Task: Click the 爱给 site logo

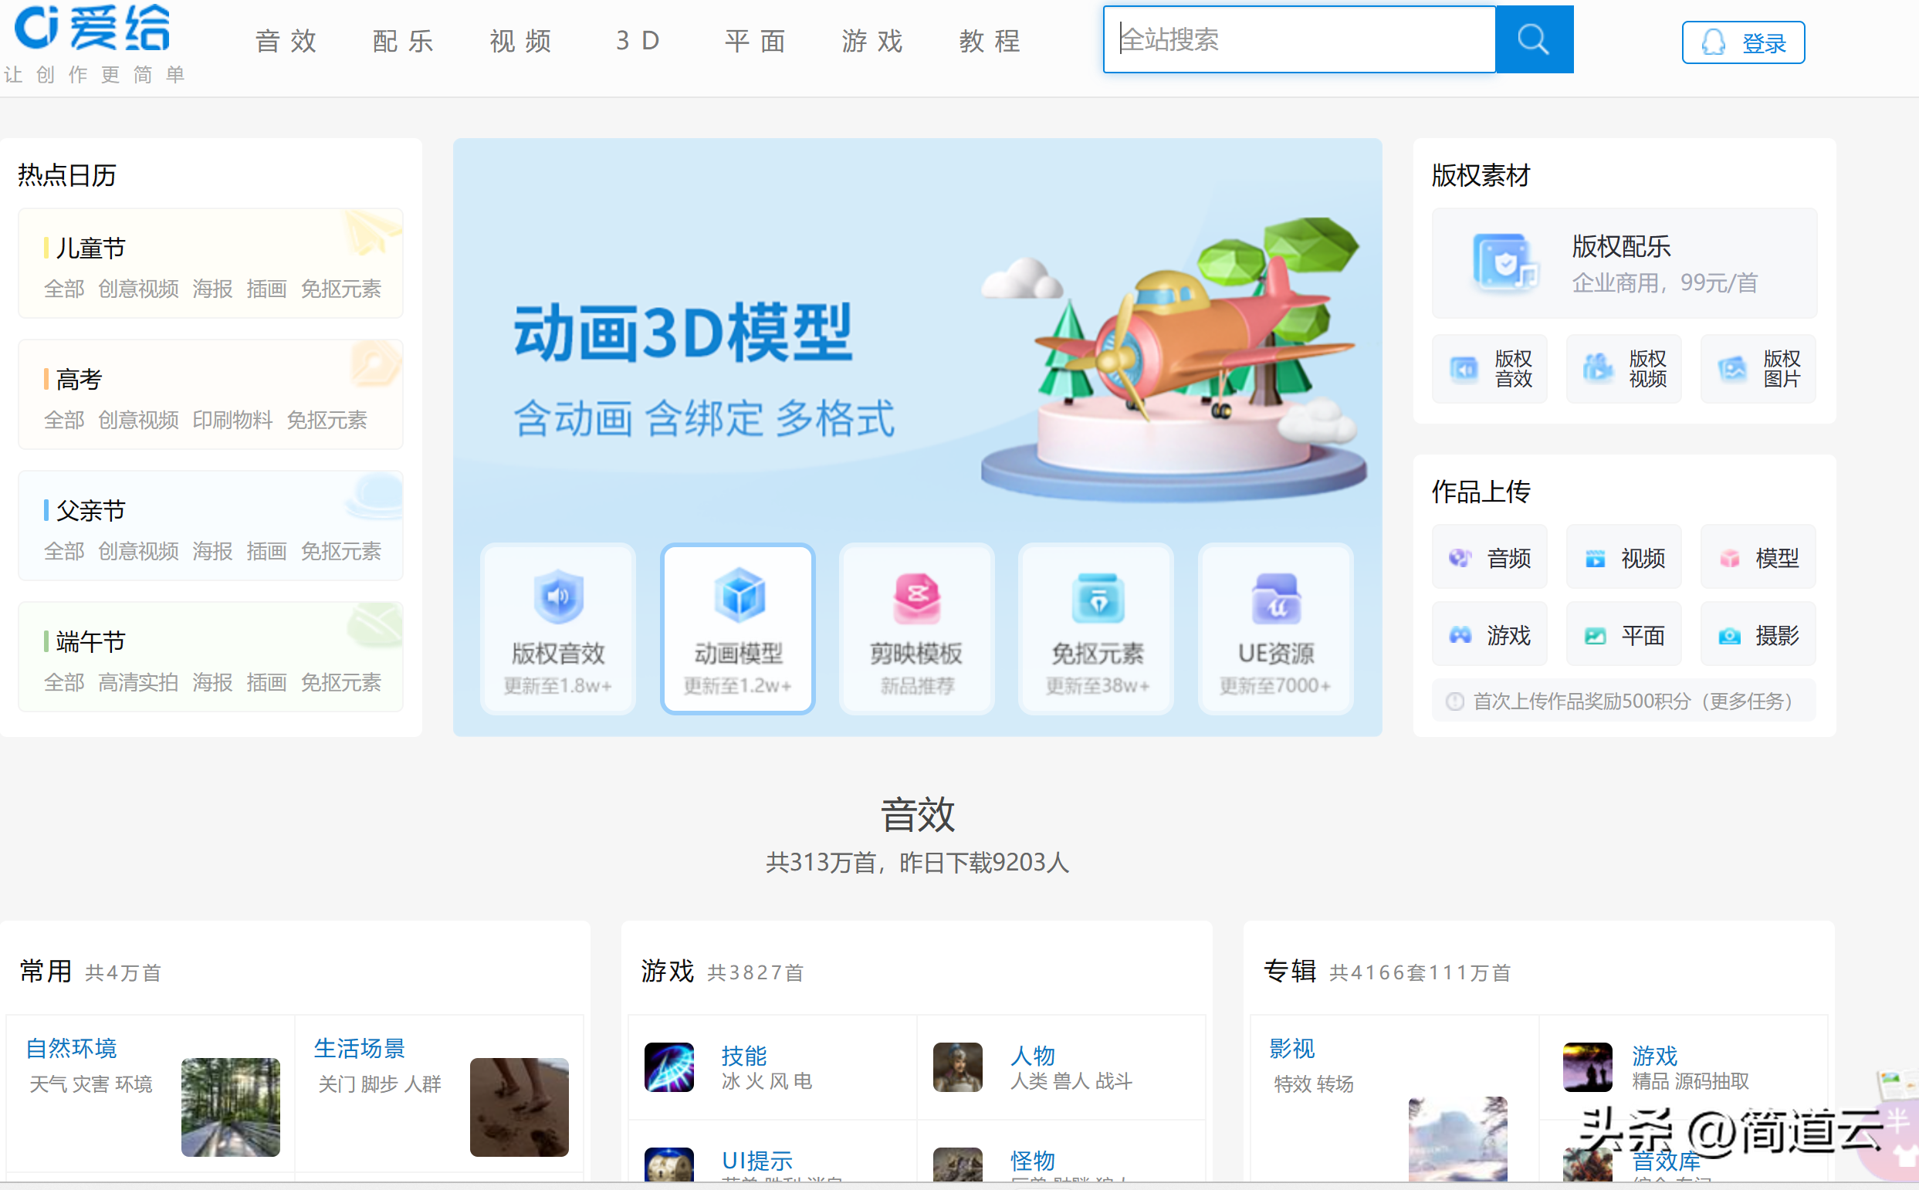Action: coord(93,29)
